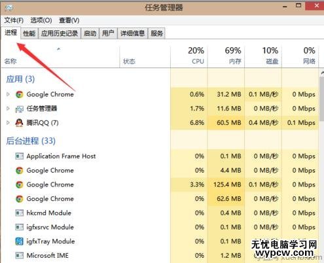Switch to the 应用历史记录 tab

[60, 33]
